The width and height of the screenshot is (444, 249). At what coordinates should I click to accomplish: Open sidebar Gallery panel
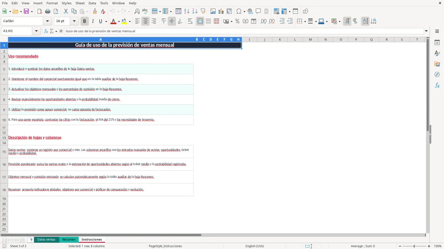[437, 64]
